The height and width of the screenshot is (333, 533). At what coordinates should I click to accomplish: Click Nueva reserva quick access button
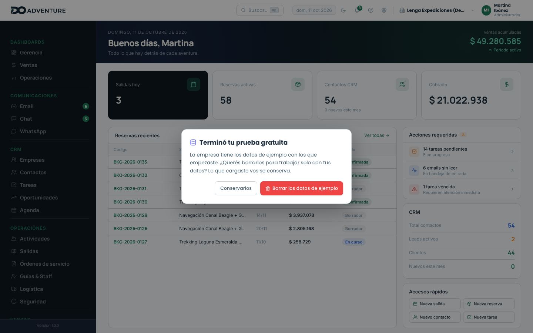(489, 304)
